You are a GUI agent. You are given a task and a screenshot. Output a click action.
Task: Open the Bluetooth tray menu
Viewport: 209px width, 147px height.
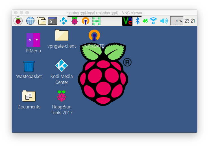(x=138, y=21)
